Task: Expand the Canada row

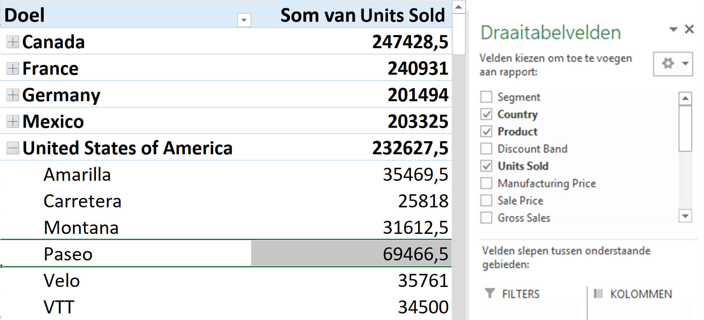Action: tap(13, 42)
